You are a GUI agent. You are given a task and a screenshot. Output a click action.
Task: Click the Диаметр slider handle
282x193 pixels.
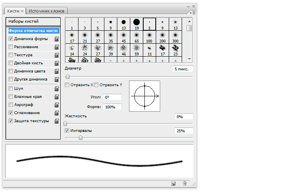(x=67, y=76)
